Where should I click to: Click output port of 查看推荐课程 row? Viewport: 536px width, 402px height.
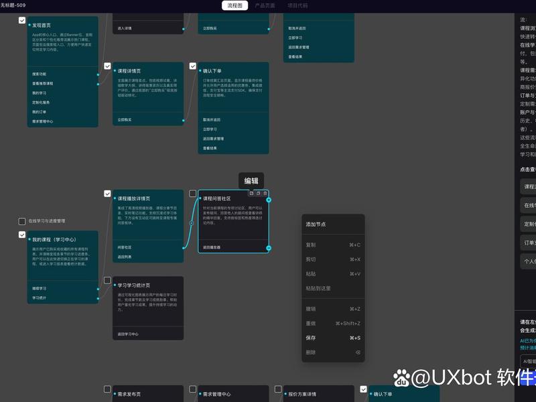[98, 84]
